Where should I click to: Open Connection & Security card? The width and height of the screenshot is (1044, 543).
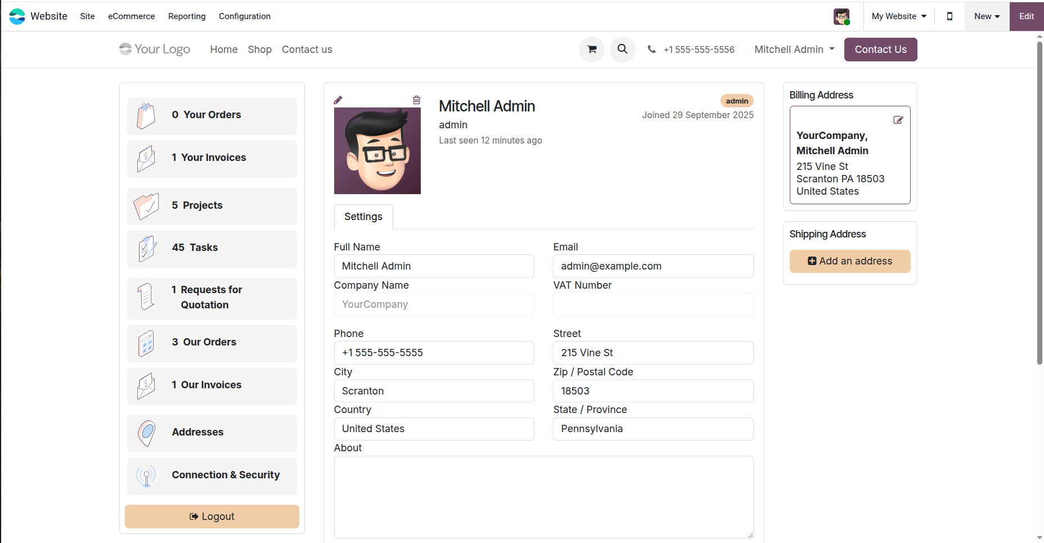(x=212, y=476)
